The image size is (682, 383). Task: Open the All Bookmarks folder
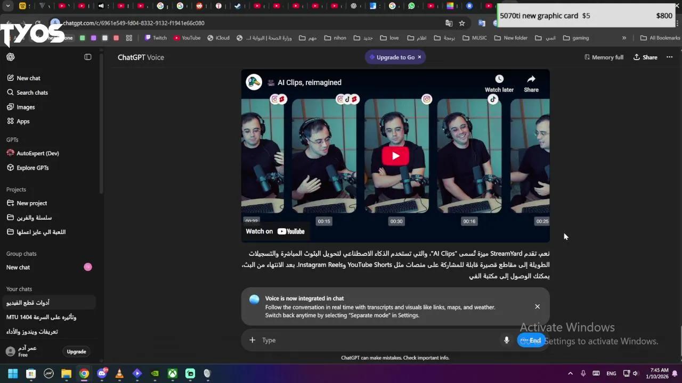(660, 38)
